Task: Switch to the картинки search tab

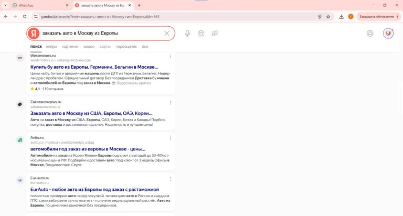Action: tap(70, 47)
